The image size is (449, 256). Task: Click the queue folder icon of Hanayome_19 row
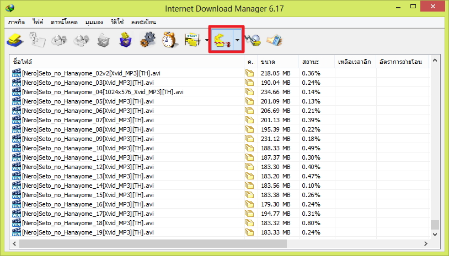tap(249, 232)
